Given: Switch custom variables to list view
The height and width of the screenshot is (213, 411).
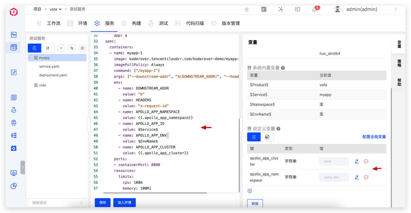Looking at the screenshot, I should (x=254, y=137).
